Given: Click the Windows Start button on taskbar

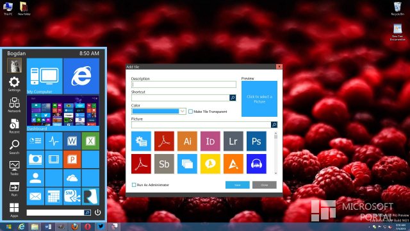Looking at the screenshot, I should (x=8, y=227).
